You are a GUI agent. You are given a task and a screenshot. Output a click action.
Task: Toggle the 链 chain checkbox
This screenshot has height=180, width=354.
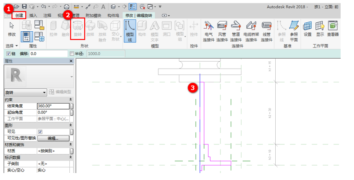pyautogui.click(x=9, y=54)
